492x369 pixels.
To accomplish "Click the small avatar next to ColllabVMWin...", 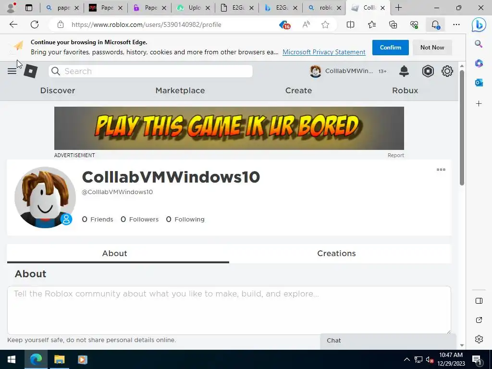I will 315,71.
